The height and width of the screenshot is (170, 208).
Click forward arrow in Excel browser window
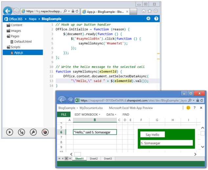70,100
